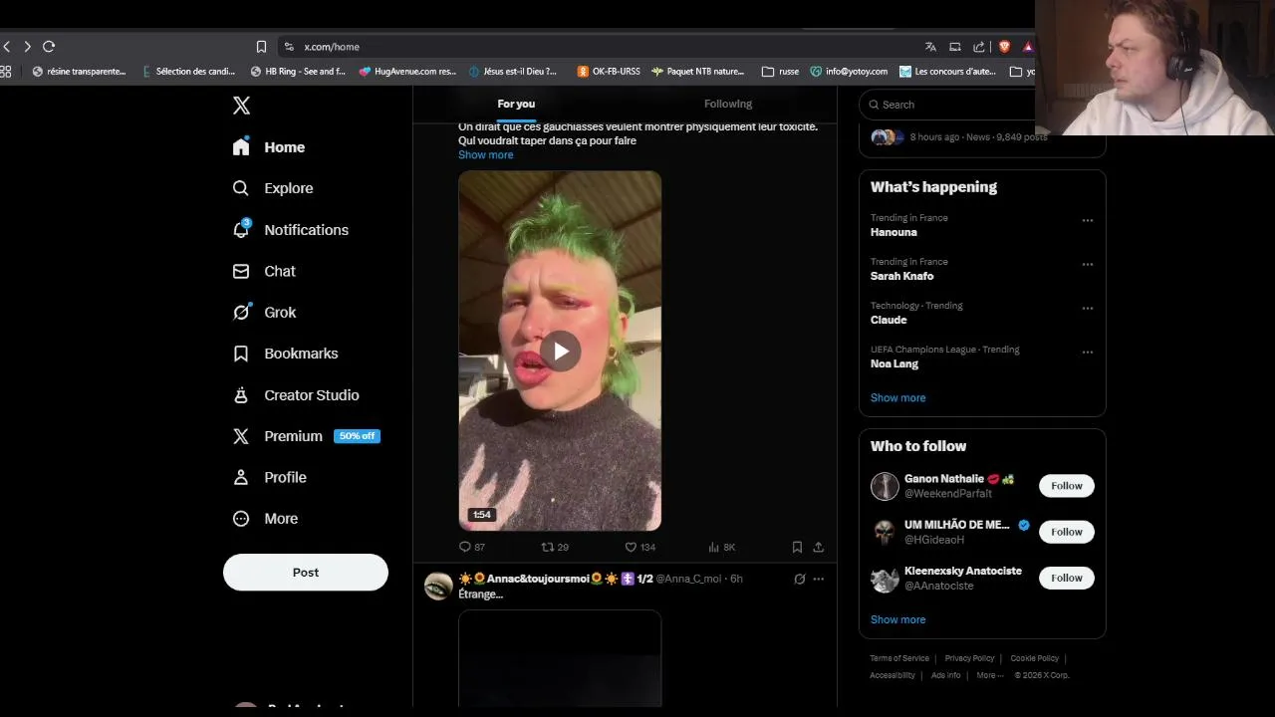Viewport: 1275px width, 717px height.
Task: Click the Post button
Action: (305, 573)
